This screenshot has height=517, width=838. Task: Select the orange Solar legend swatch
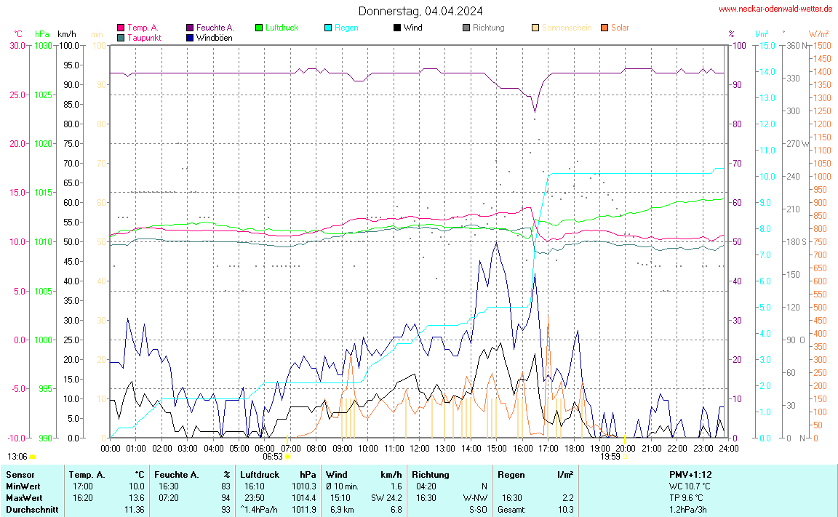pyautogui.click(x=604, y=28)
